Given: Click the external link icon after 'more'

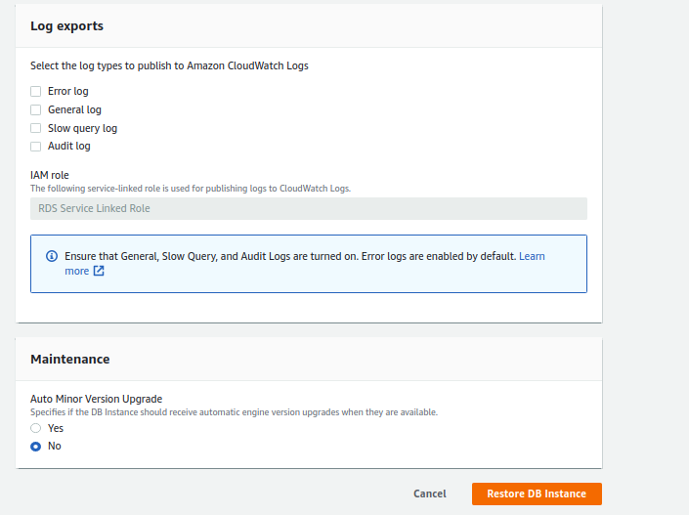Looking at the screenshot, I should [x=99, y=272].
